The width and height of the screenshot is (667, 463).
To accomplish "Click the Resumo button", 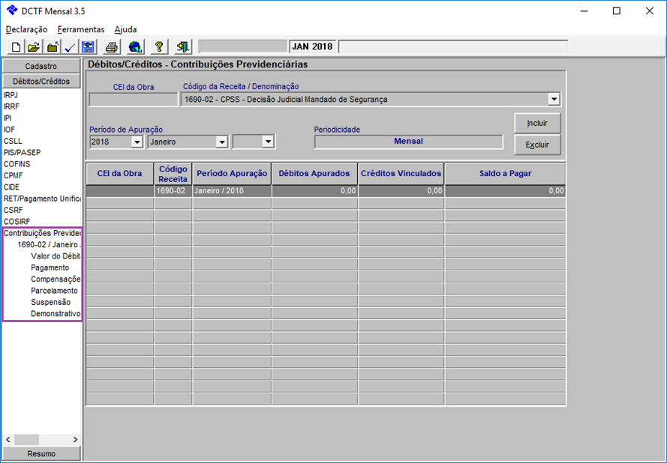I will [41, 454].
